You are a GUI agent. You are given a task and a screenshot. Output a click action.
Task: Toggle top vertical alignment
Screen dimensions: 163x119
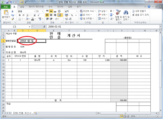pyautogui.click(x=47, y=11)
